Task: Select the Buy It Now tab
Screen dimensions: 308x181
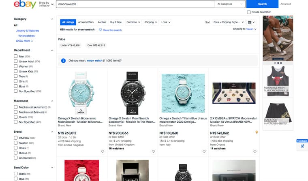Action: coord(115,22)
